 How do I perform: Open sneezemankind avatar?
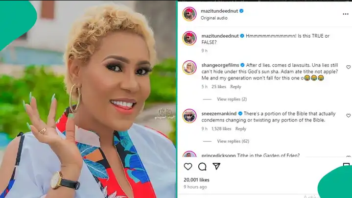[189, 116]
